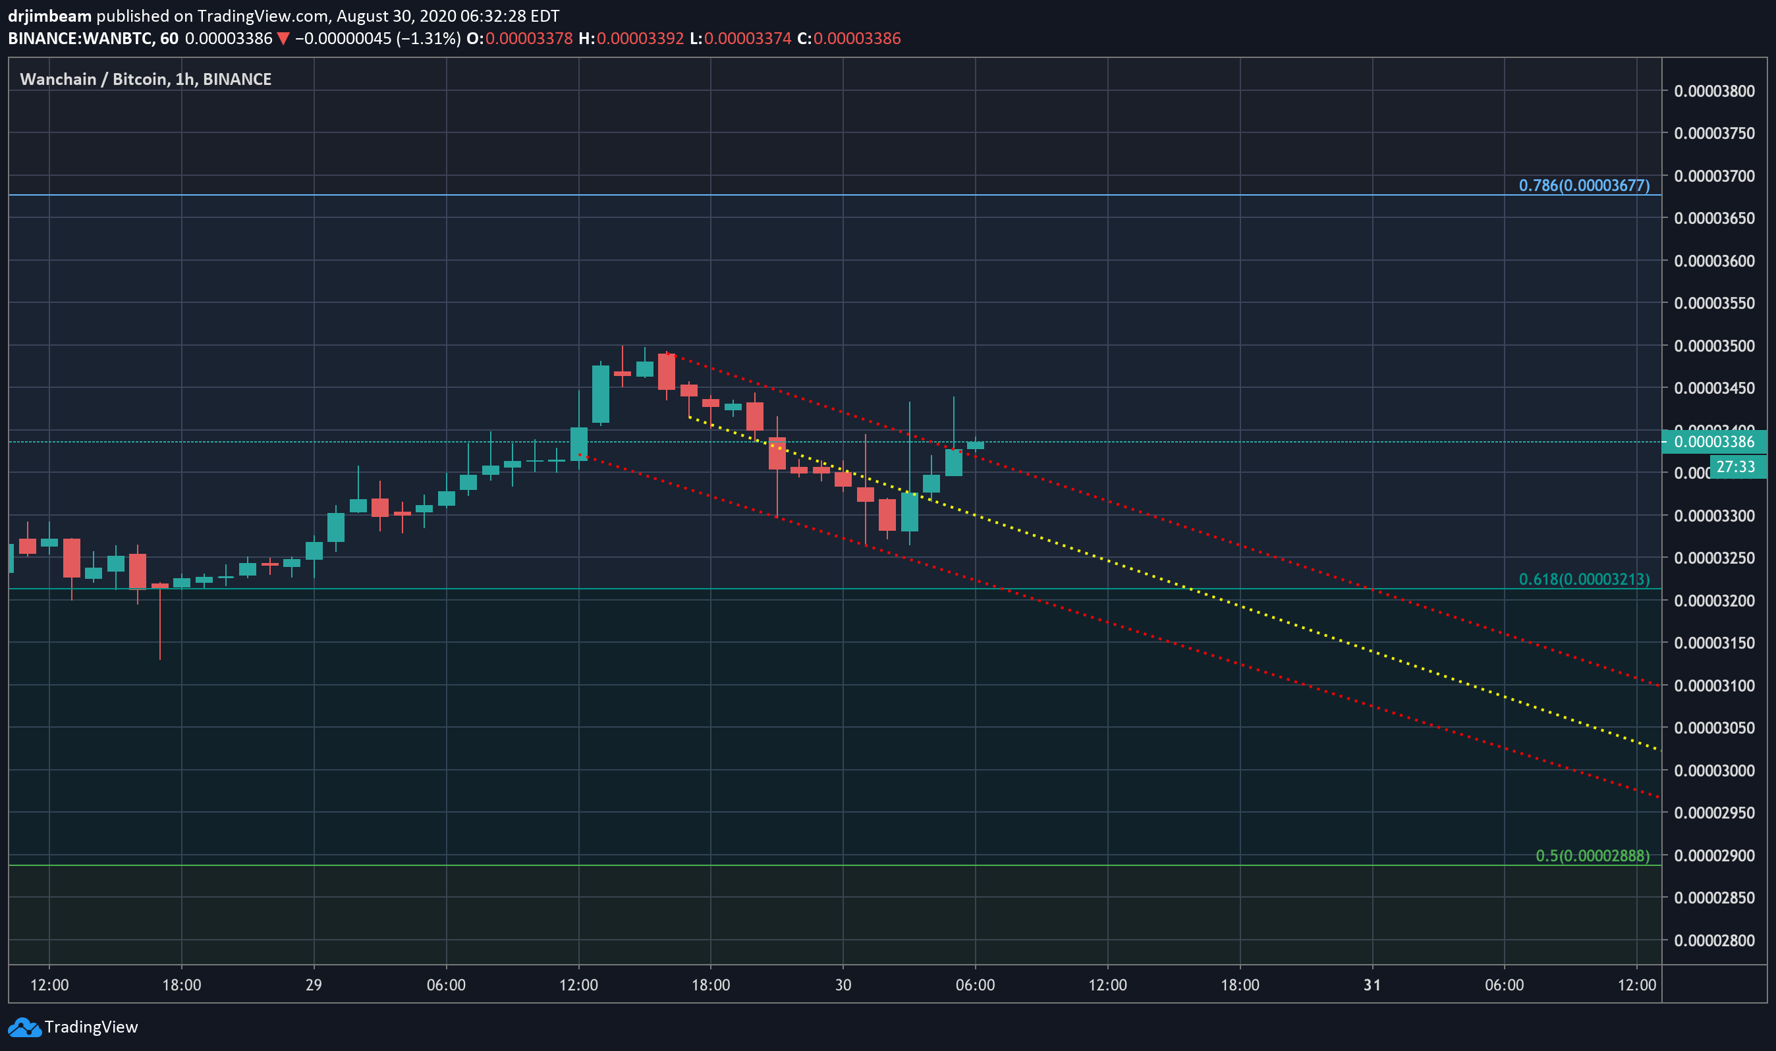Click the drjimbeam author name
Viewport: 1776px width, 1051px height.
49,16
